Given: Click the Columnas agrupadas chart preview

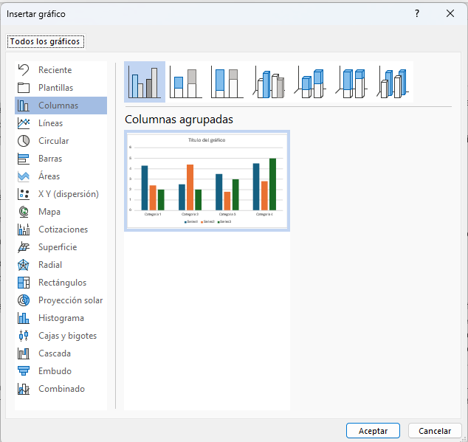Looking at the screenshot, I should pos(207,181).
